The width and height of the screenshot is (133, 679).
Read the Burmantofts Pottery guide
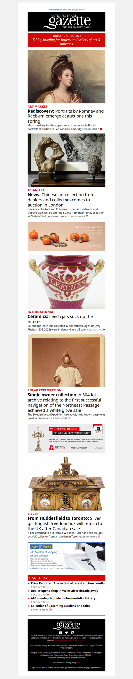coord(63,598)
